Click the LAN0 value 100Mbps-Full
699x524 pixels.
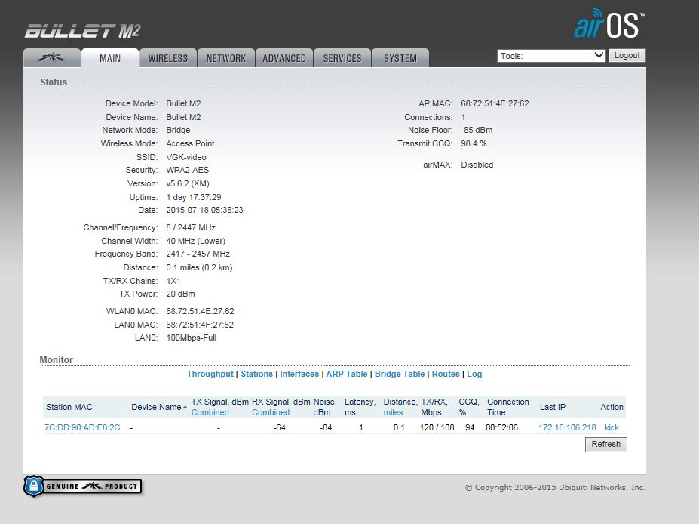192,338
